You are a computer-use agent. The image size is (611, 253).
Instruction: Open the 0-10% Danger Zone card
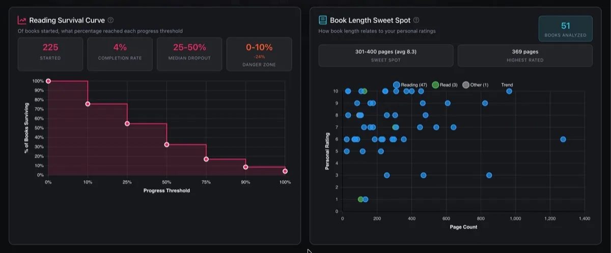[259, 54]
